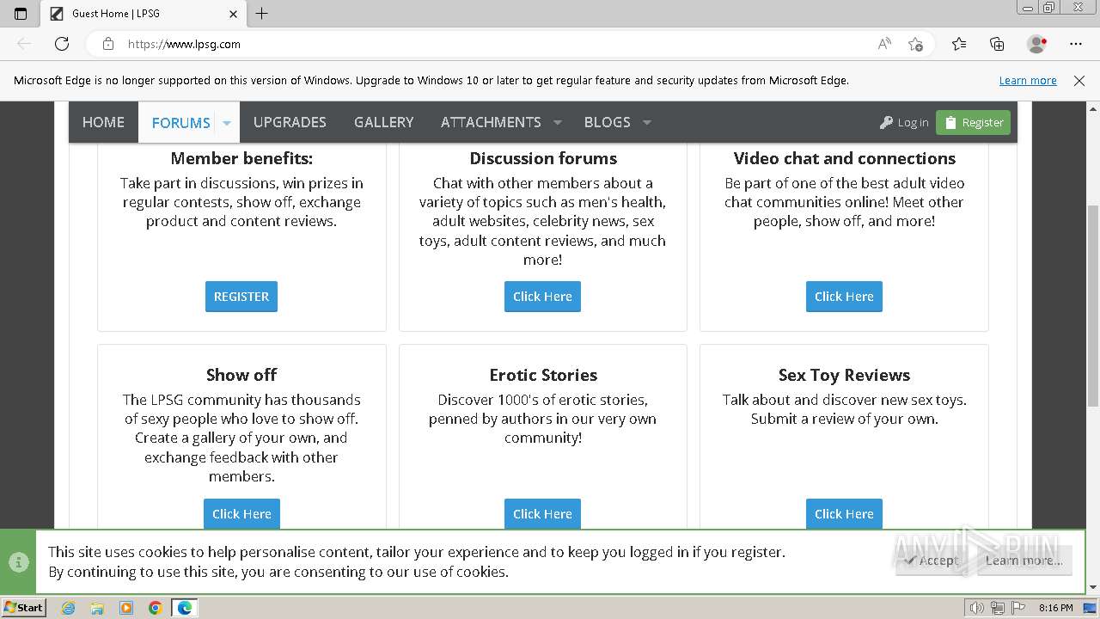1100x619 pixels.
Task: Click REGISTER under Member benefits
Action: (x=241, y=297)
